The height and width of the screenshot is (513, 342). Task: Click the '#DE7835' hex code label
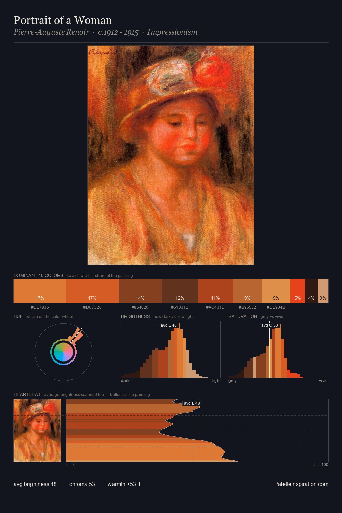(40, 307)
